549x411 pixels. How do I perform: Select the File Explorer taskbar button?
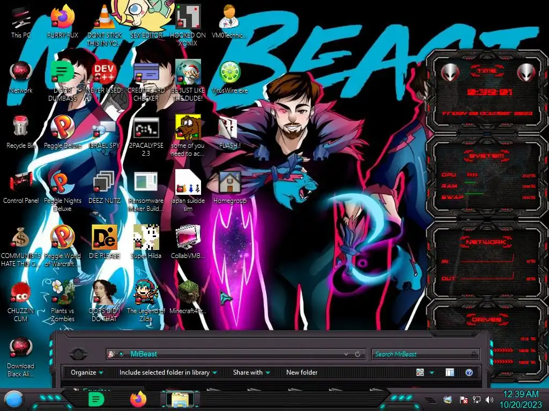[x=180, y=400]
